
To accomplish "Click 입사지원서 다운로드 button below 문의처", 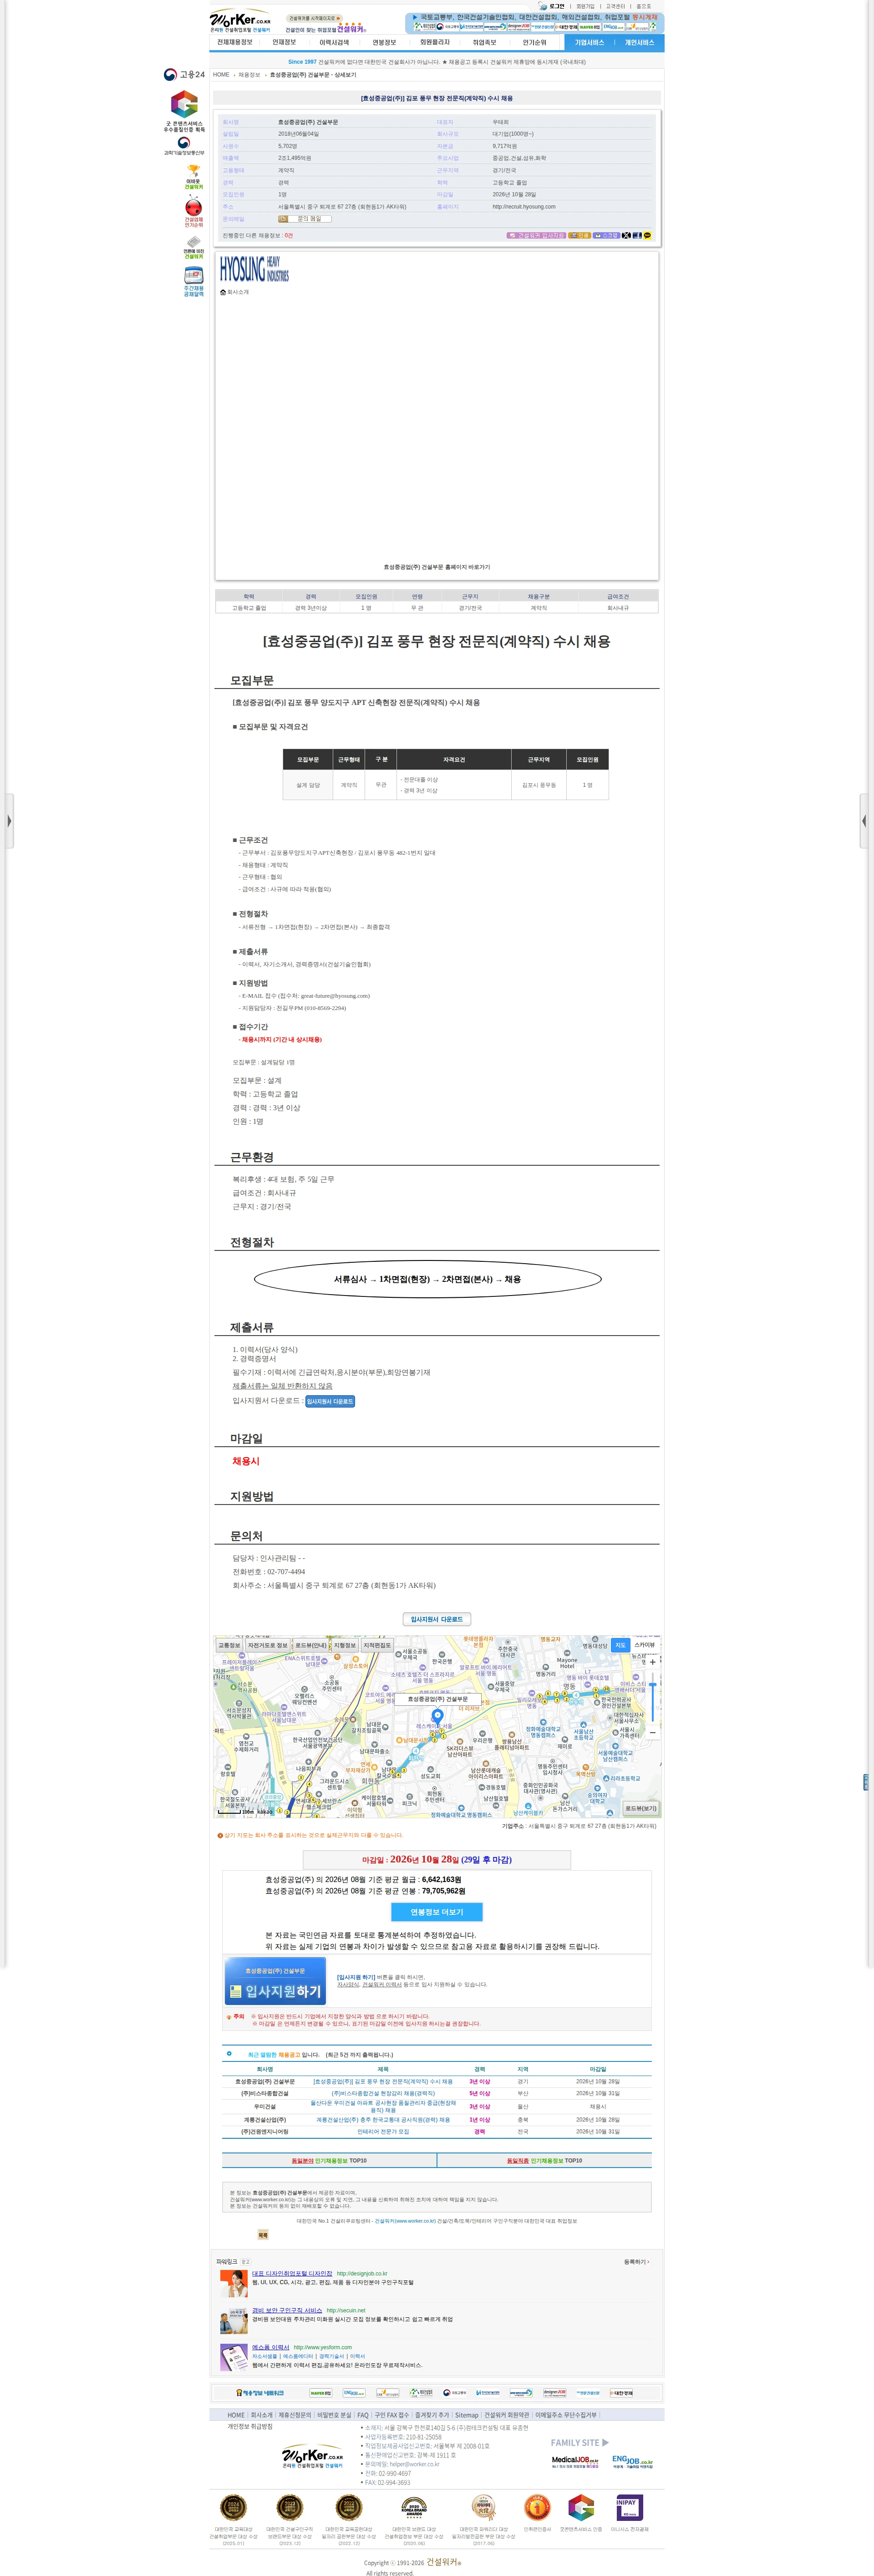I will [x=437, y=1619].
